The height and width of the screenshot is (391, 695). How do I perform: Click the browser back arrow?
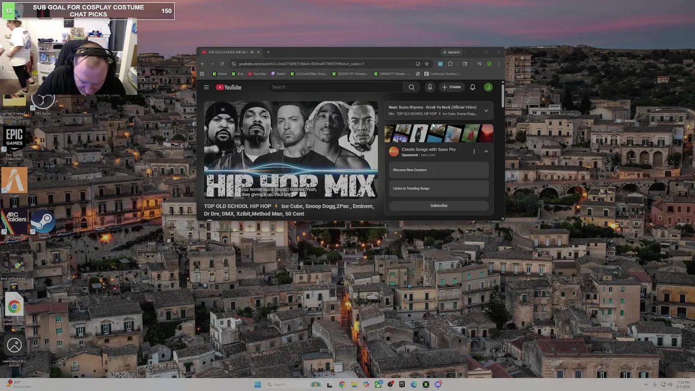pyautogui.click(x=203, y=64)
